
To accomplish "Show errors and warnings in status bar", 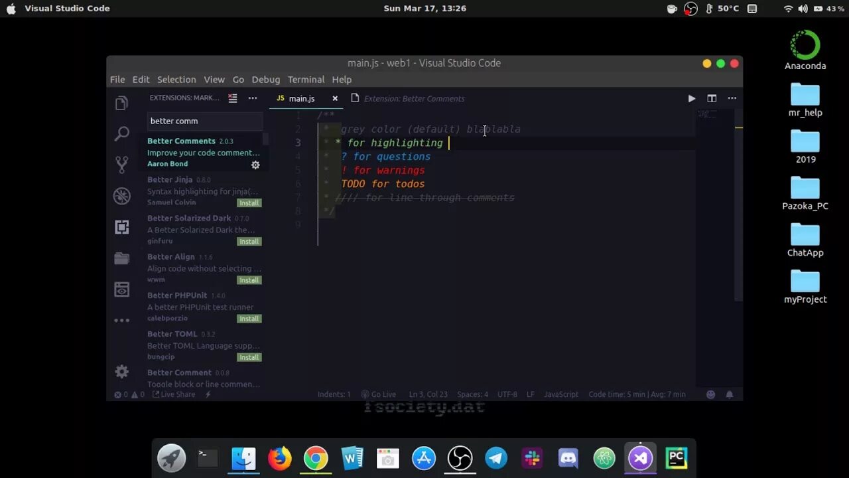I will (129, 394).
